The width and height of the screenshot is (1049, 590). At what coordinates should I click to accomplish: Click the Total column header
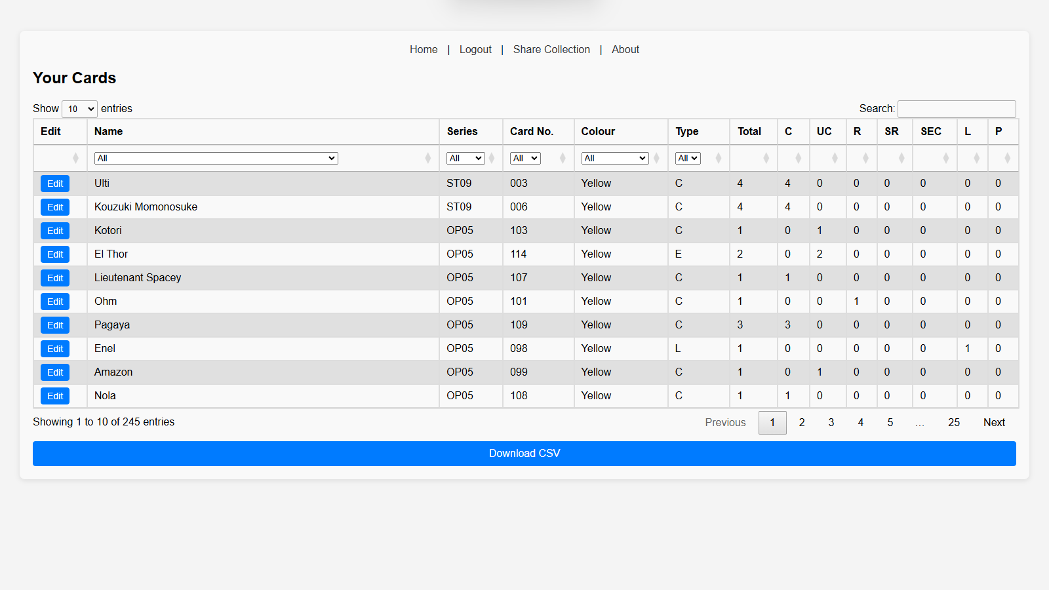tap(753, 132)
